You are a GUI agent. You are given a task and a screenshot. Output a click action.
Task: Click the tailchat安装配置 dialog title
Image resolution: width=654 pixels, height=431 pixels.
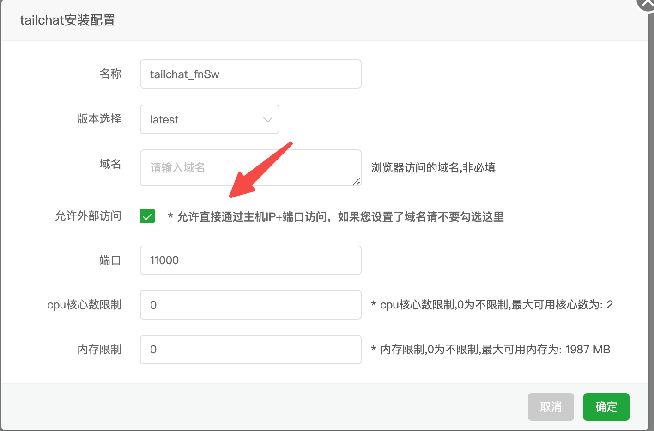point(68,20)
